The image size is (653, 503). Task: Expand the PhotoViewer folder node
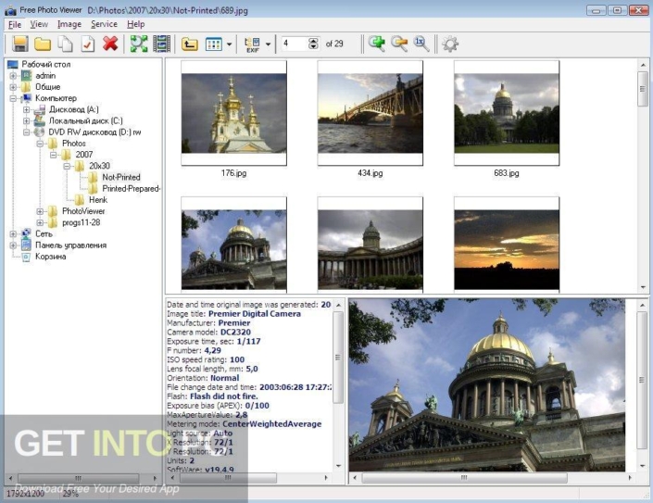[40, 211]
